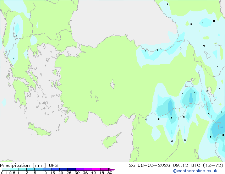Click the '5' legend scale label
This screenshot has width=225, height=174.
35,173
